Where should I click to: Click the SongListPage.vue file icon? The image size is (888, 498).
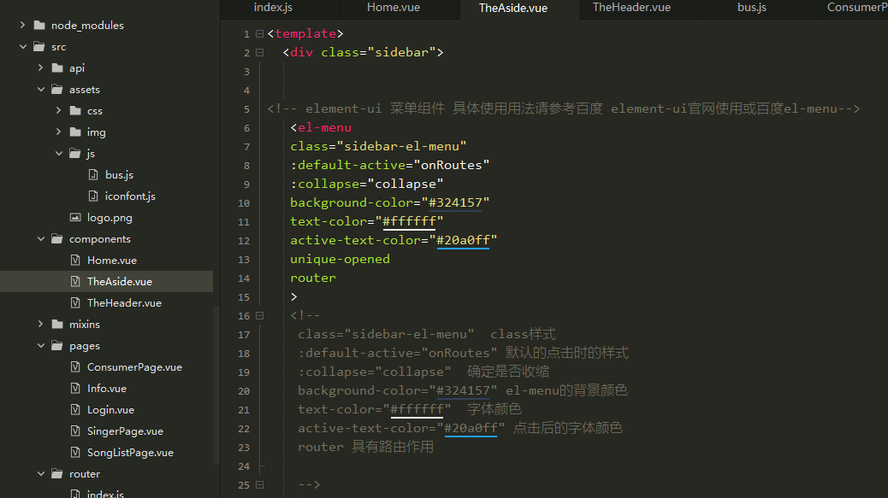pyautogui.click(x=75, y=452)
